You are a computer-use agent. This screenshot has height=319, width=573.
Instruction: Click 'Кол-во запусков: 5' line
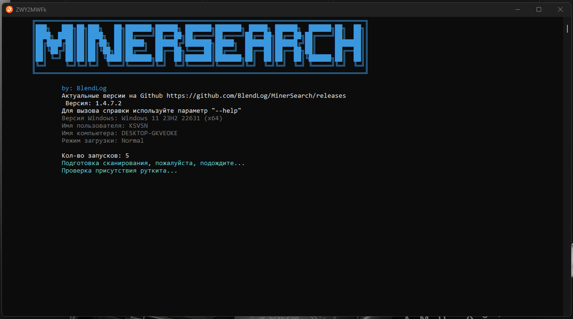[95, 156]
